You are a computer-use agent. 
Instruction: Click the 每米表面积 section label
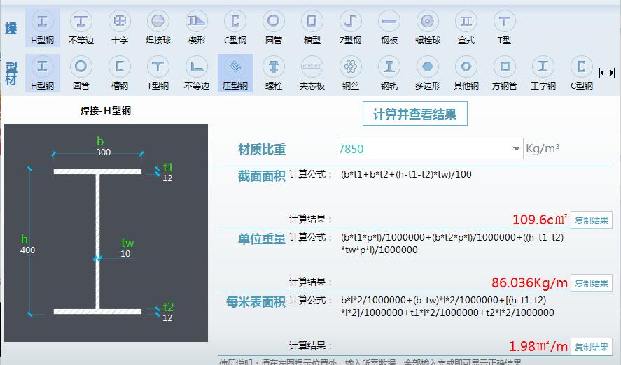pyautogui.click(x=256, y=302)
